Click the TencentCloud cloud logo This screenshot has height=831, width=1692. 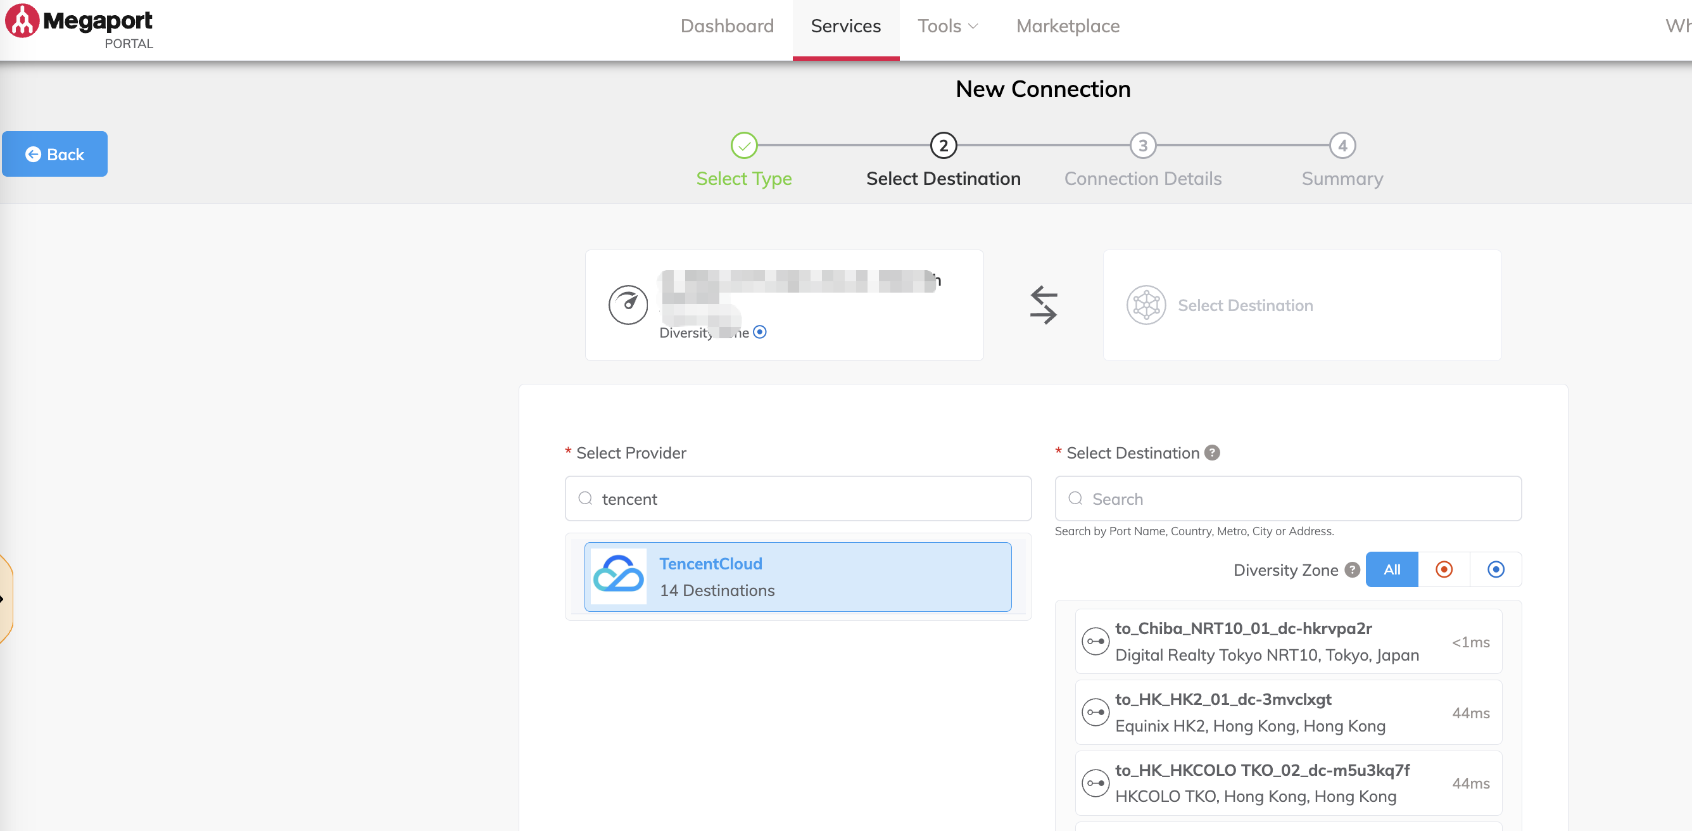click(x=618, y=576)
